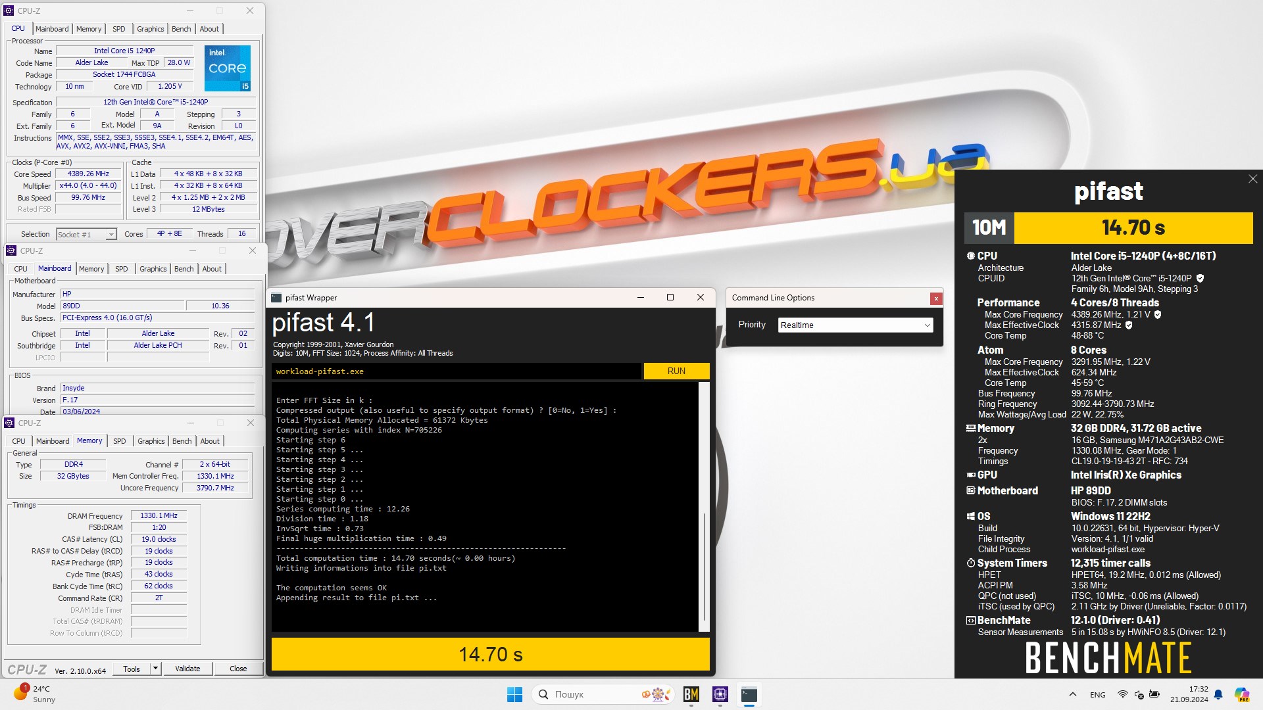Open the Socket #1 selection dropdown
Viewport: 1263px width, 710px height.
pyautogui.click(x=86, y=235)
